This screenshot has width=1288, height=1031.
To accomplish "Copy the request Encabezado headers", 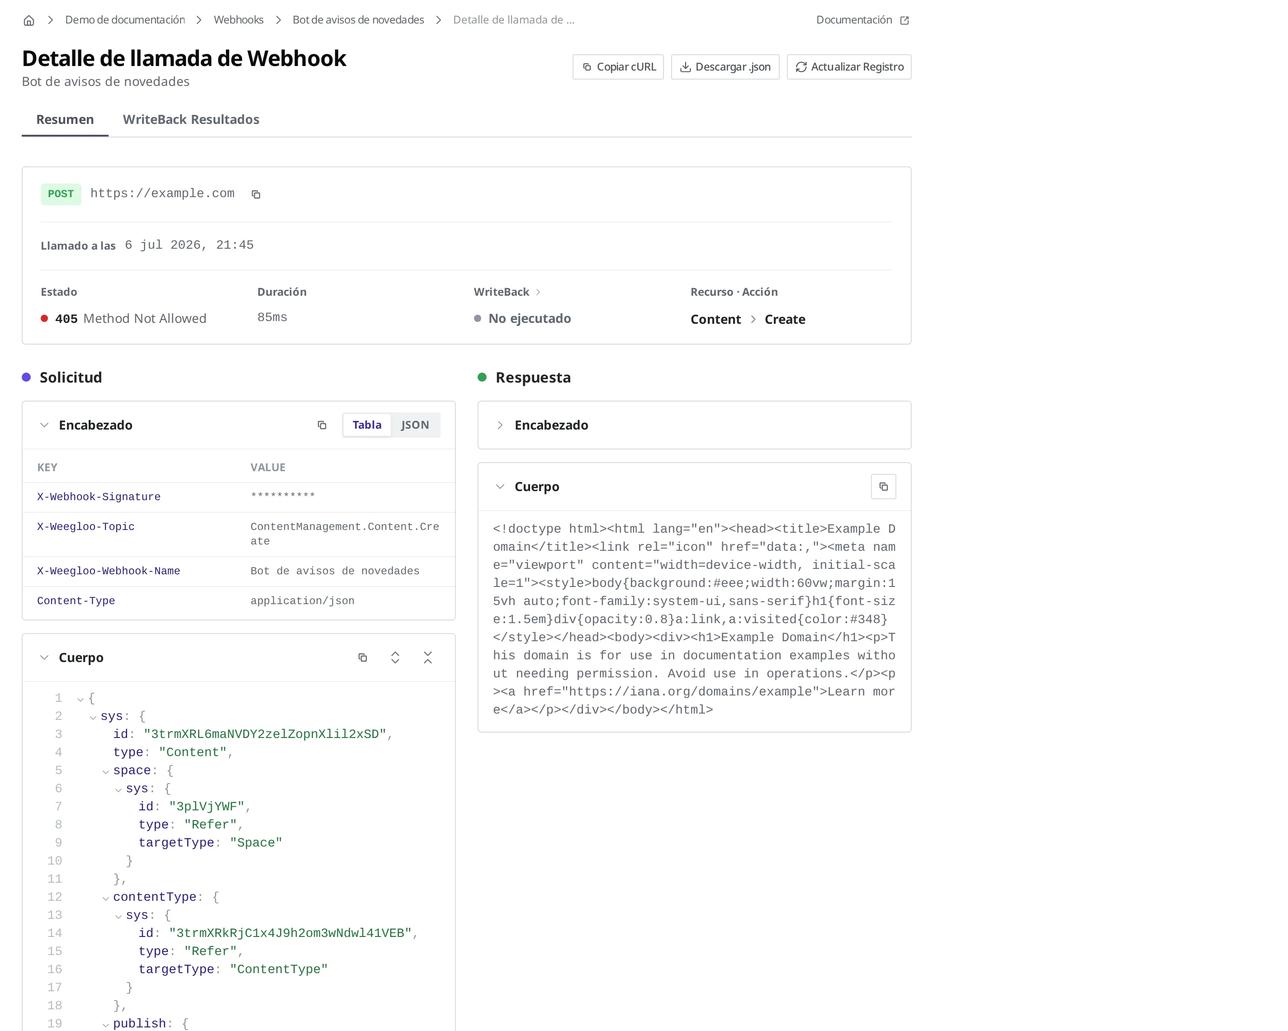I will (322, 426).
